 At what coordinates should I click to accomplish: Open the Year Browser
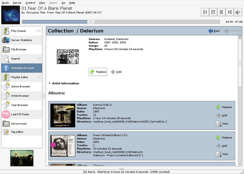(x=22, y=105)
